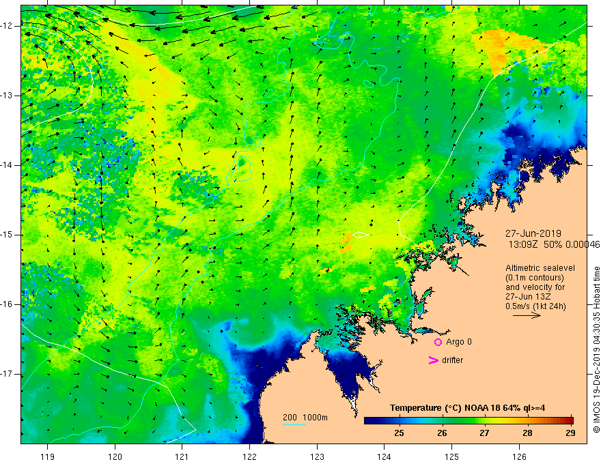Click the magenta Argo circle legend symbol
The width and height of the screenshot is (601, 464).
pos(438,343)
